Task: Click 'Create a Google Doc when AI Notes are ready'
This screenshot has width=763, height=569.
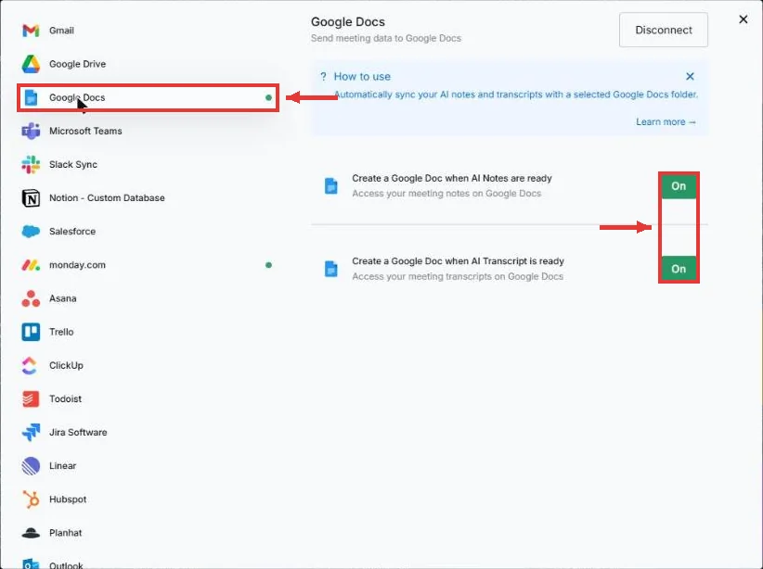Action: [452, 178]
